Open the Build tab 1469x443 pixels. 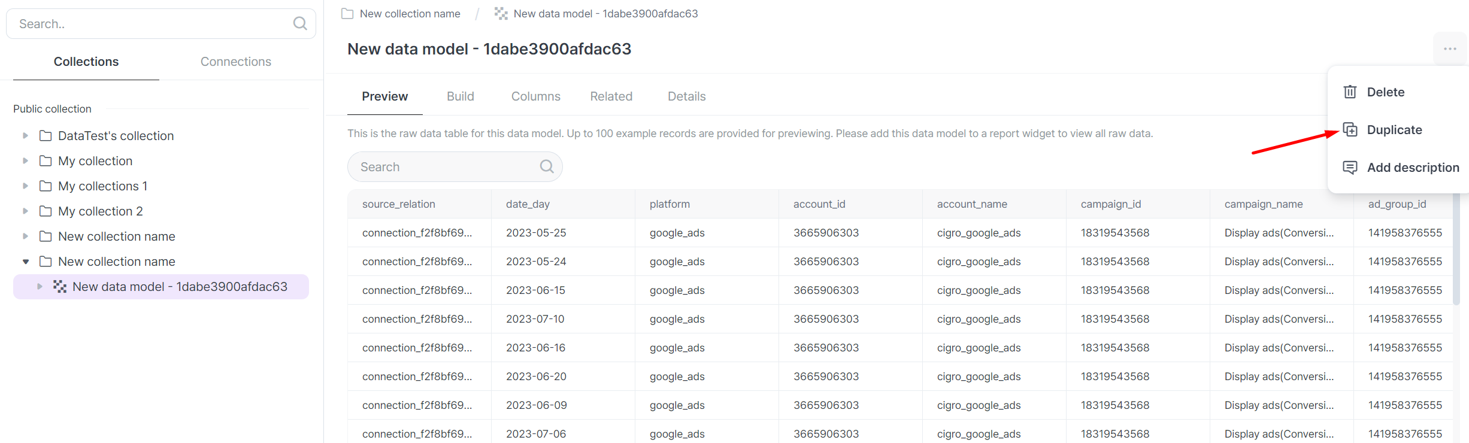click(460, 96)
